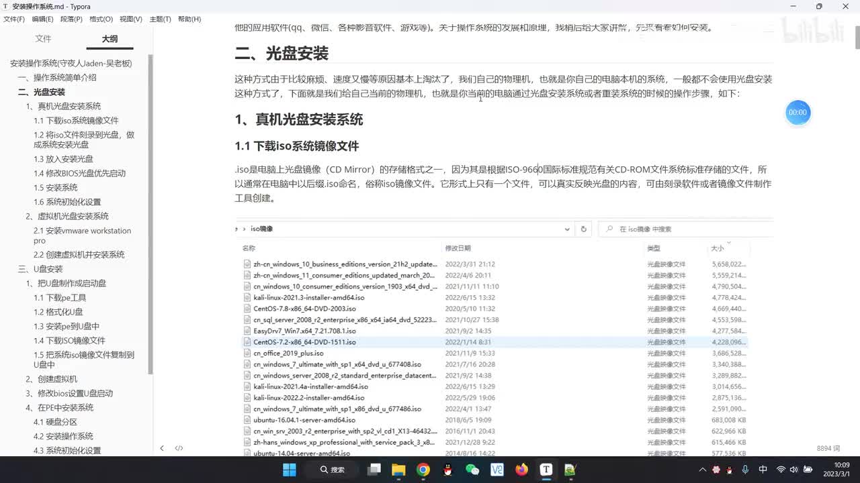Select 二、光盘安装 in the outline
Screen dimensions: 860x483
tap(42, 92)
